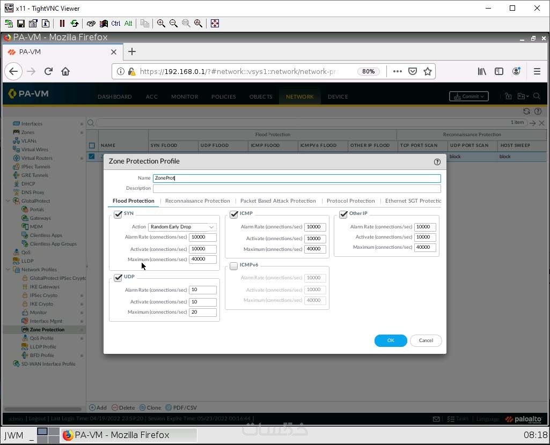550x445 pixels.
Task: Switch to Packet Based Attack Protection tab
Action: tap(278, 201)
